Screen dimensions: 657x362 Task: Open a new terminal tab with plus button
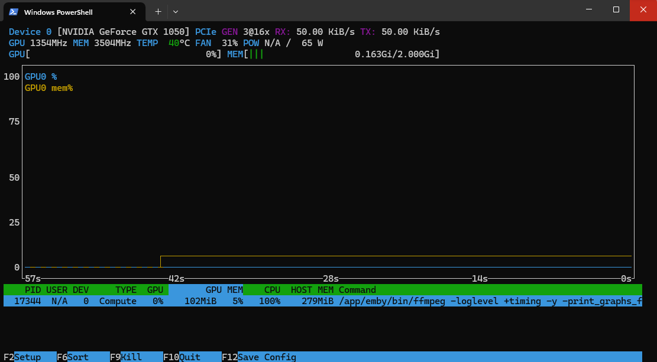click(x=158, y=12)
